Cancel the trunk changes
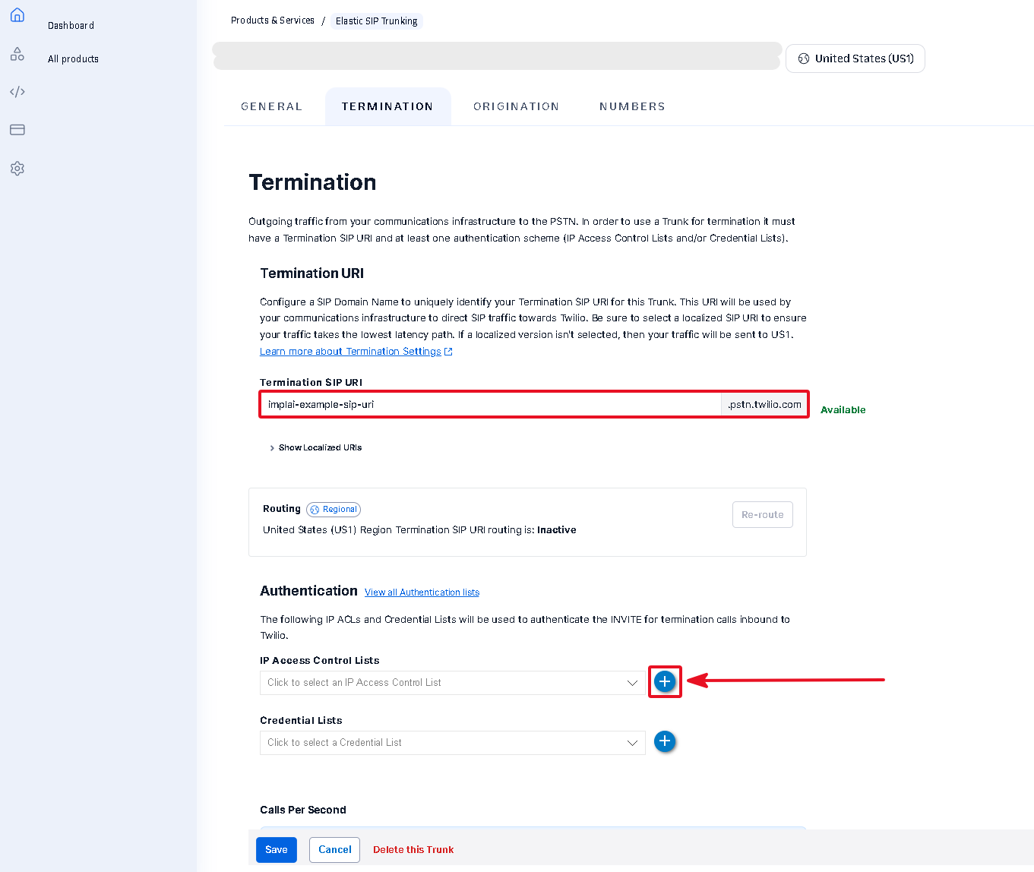 pos(335,850)
